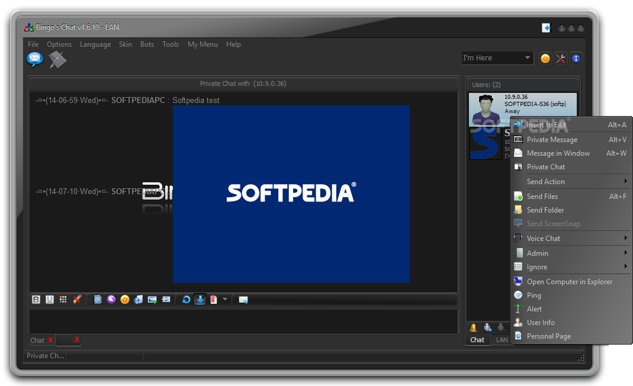Toggle the blue download arrow button

pyautogui.click(x=200, y=299)
